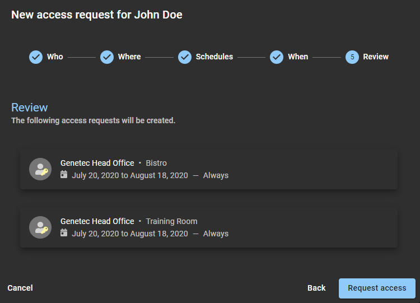Click the Schedules step checkmark icon
The height and width of the screenshot is (303, 420).
point(185,57)
